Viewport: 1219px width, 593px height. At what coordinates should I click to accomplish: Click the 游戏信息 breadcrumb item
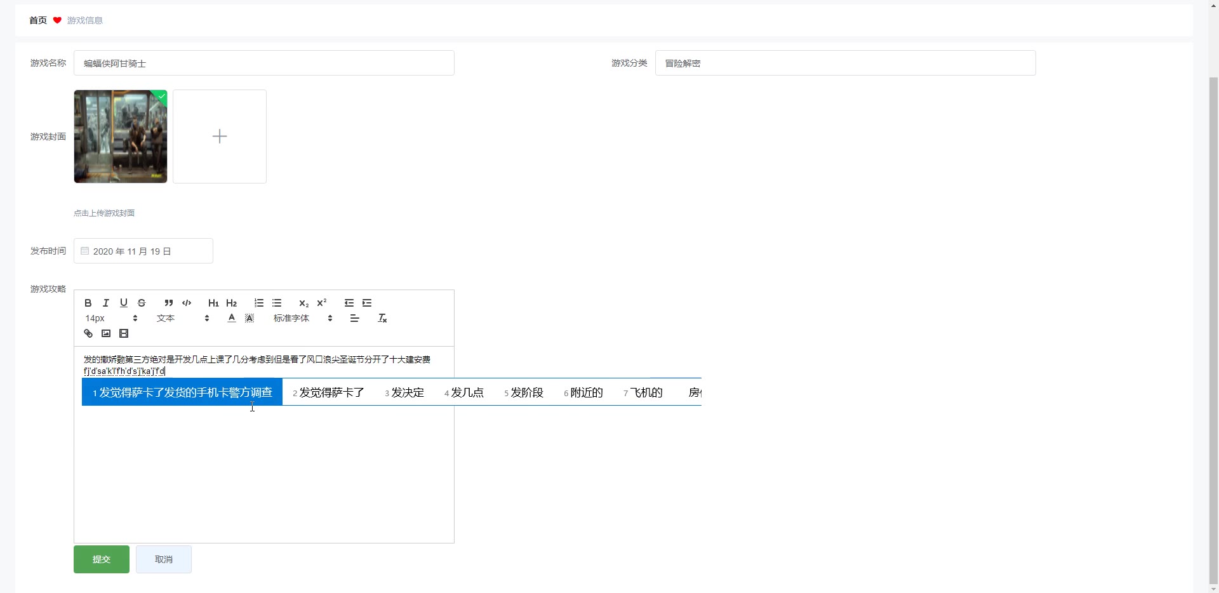[85, 20]
